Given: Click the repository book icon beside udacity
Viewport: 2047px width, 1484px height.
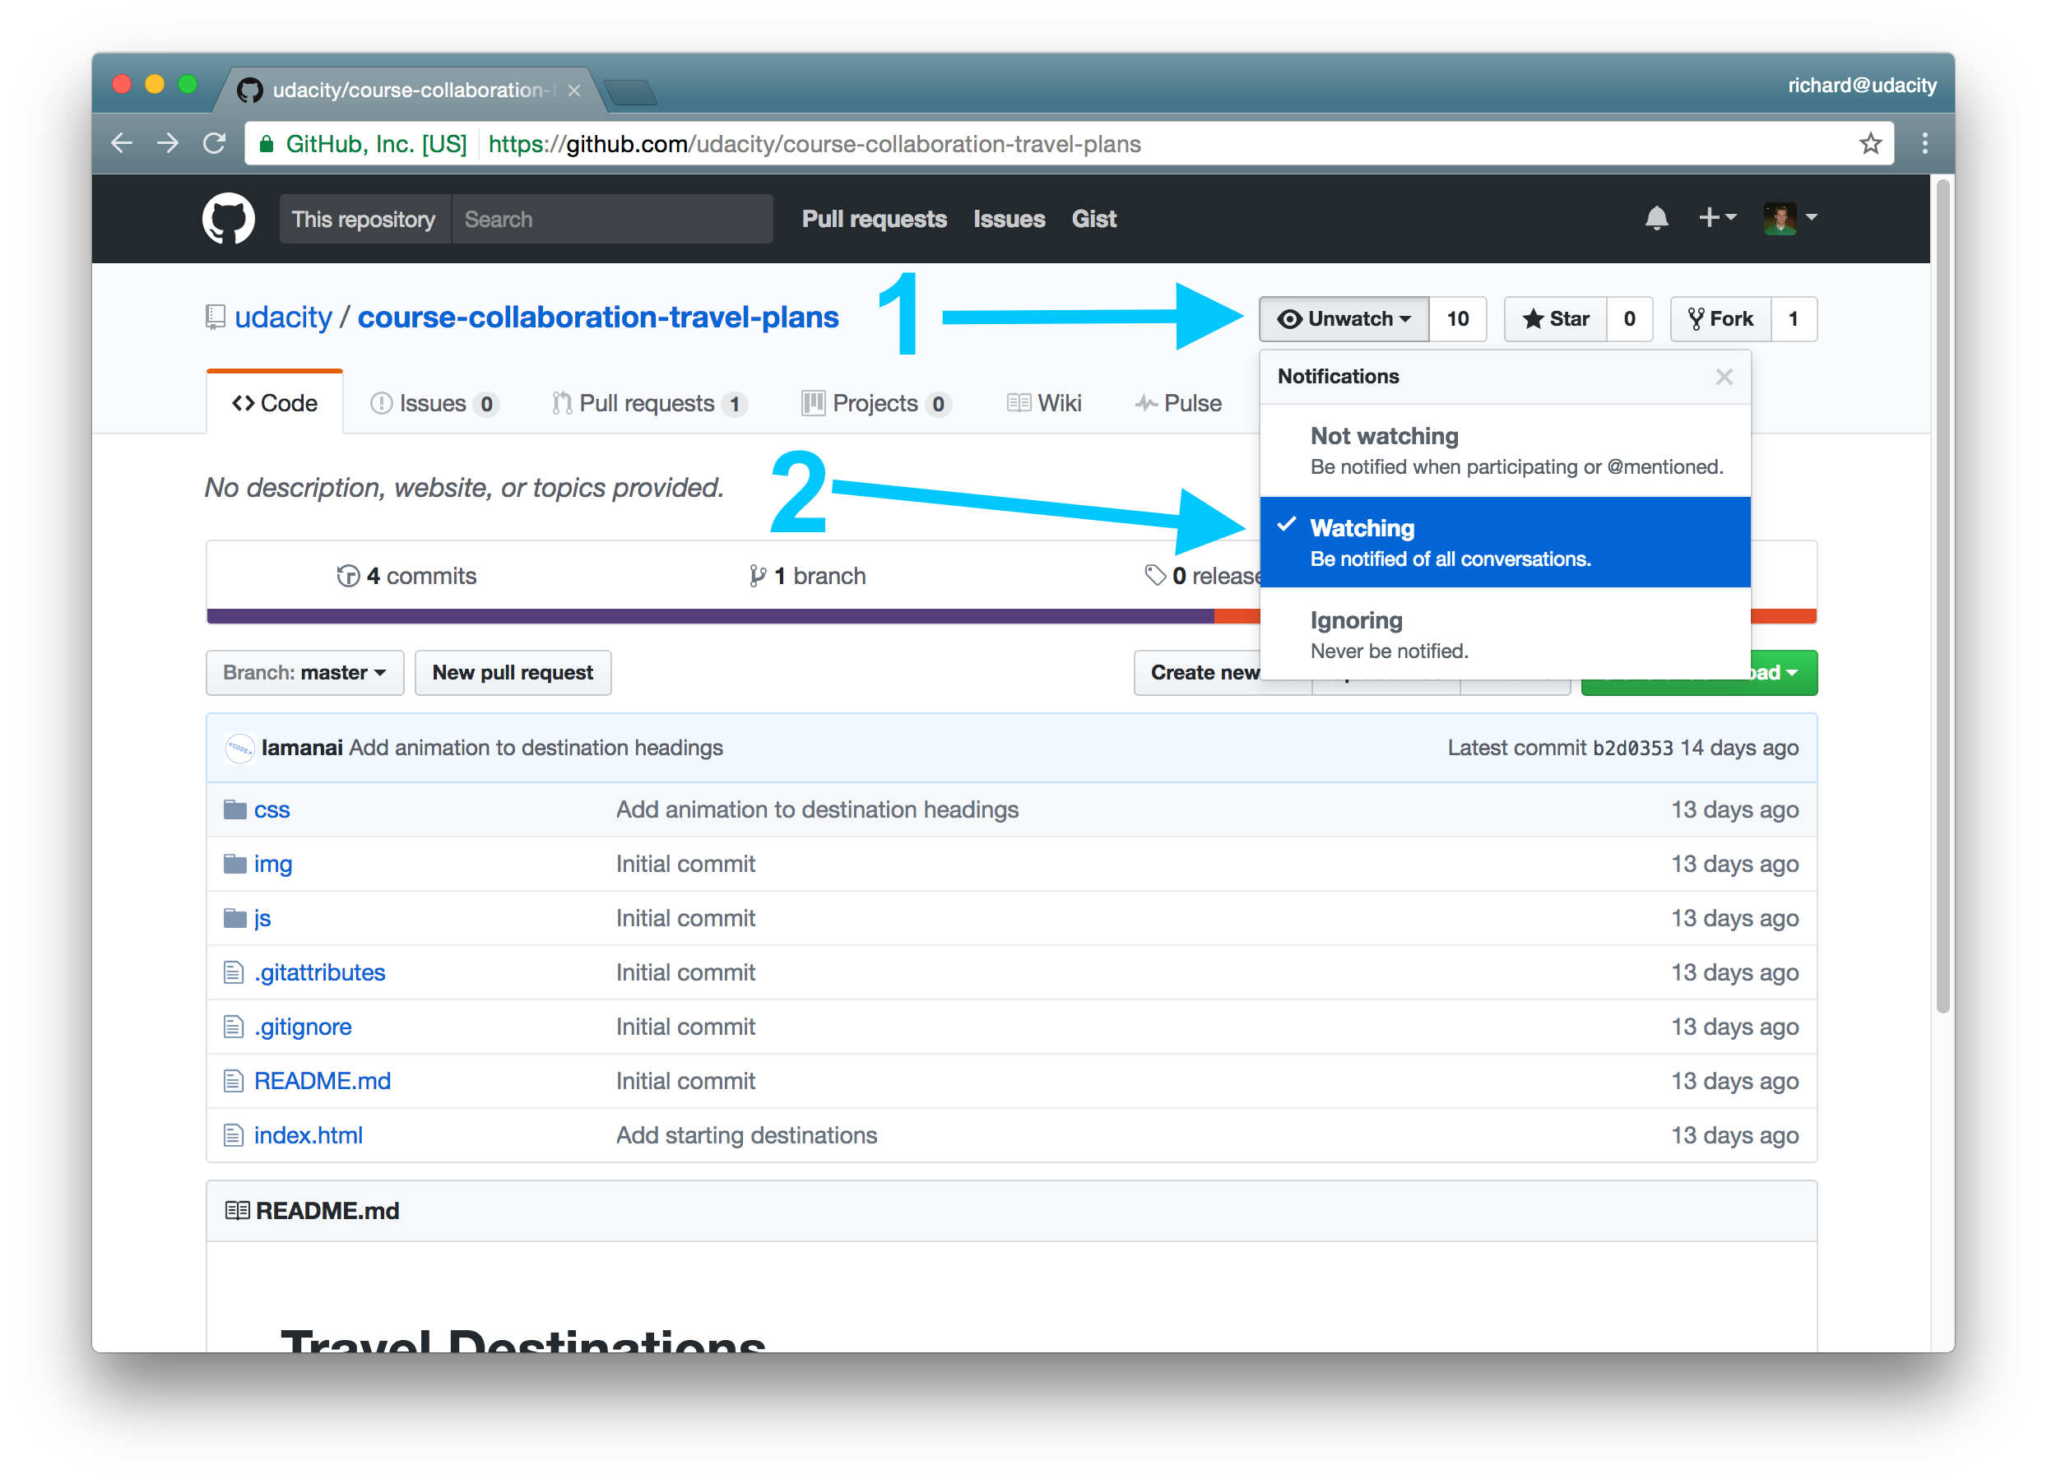Looking at the screenshot, I should tap(214, 317).
